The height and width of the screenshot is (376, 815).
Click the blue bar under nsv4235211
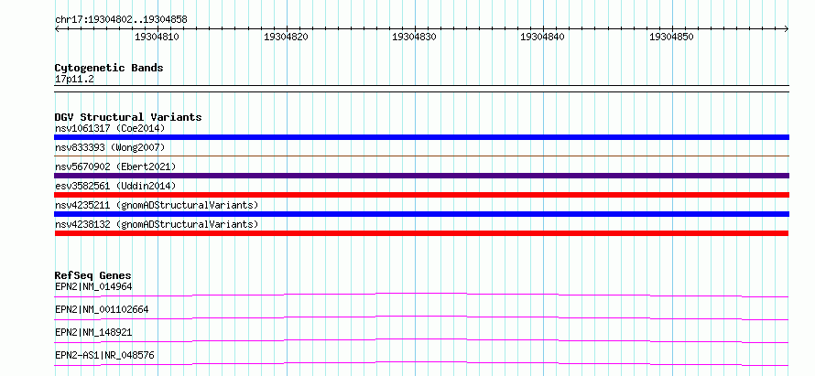[x=421, y=214]
